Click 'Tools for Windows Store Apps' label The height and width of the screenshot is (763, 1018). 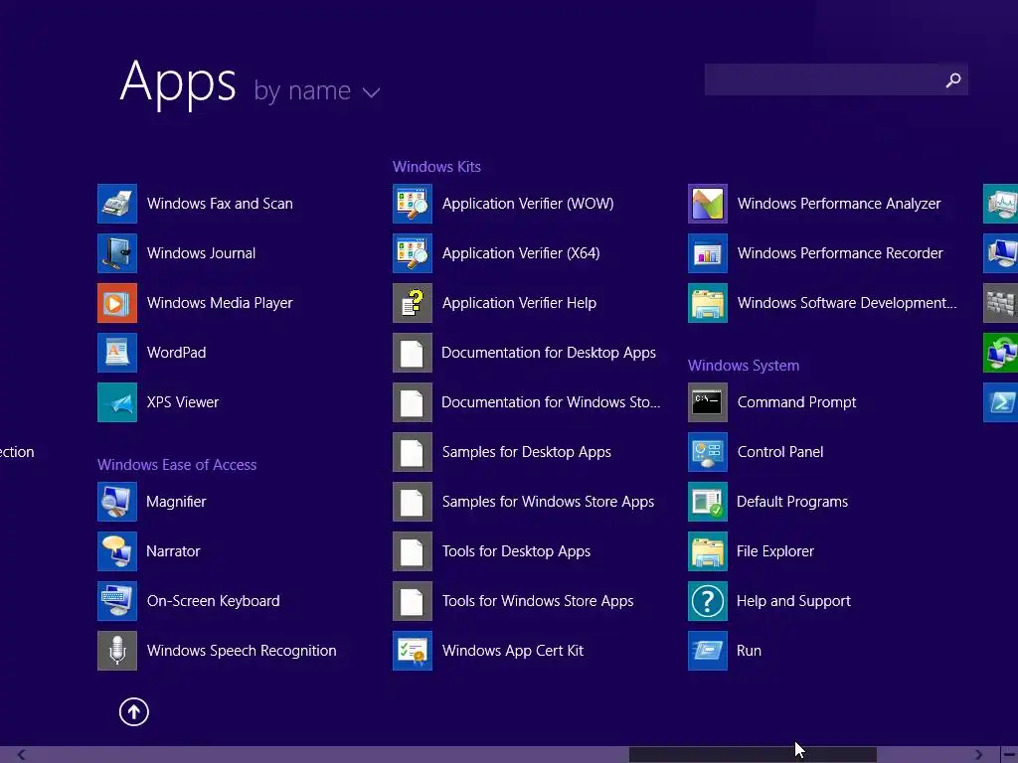tap(538, 601)
